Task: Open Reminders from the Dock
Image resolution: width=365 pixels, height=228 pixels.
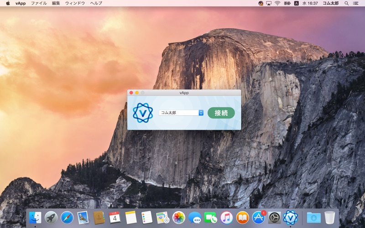Action: [x=146, y=218]
